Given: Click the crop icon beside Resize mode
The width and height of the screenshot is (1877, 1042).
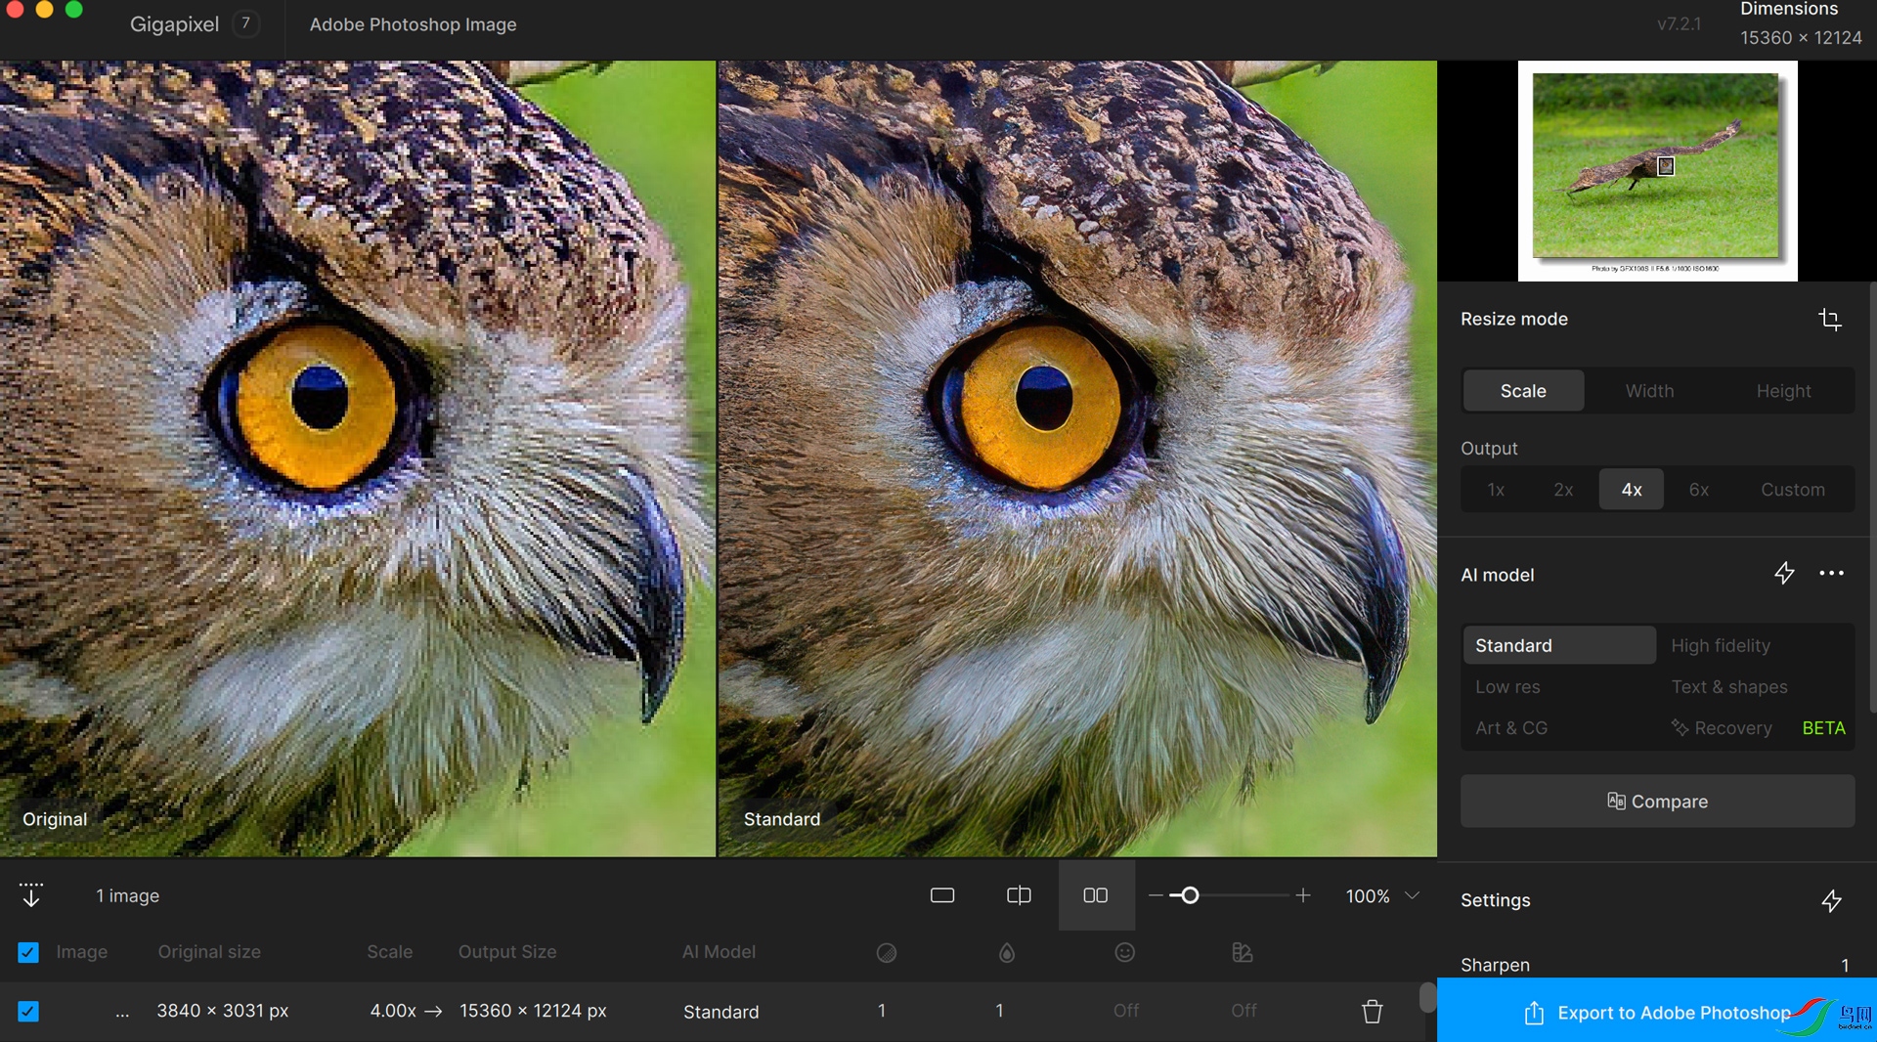Looking at the screenshot, I should point(1829,320).
